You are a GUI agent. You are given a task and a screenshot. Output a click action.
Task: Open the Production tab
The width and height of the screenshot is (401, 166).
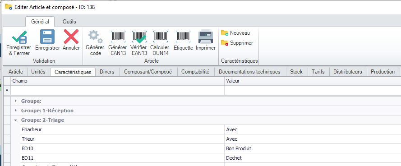[383, 72]
